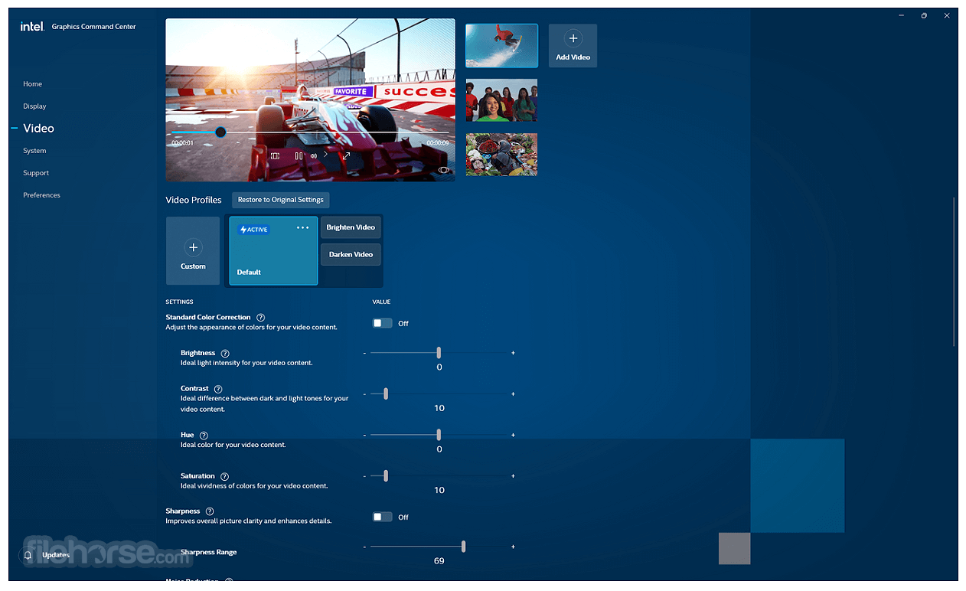Click the Sharpness Range slider handle
Screen dimensions: 966x591
[x=463, y=547]
